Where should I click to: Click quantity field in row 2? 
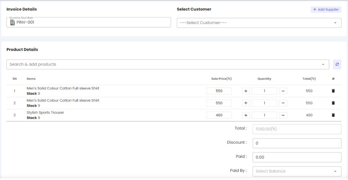point(264,103)
